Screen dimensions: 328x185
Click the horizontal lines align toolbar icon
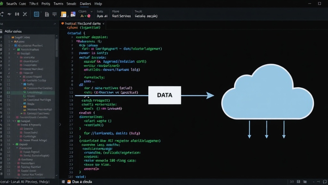pos(54,14)
